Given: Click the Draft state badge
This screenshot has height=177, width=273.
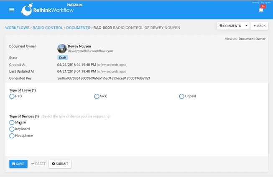Looking at the screenshot, I should pyautogui.click(x=63, y=58).
